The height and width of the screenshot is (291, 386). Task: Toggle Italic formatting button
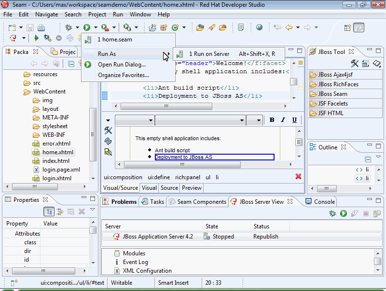(x=283, y=119)
